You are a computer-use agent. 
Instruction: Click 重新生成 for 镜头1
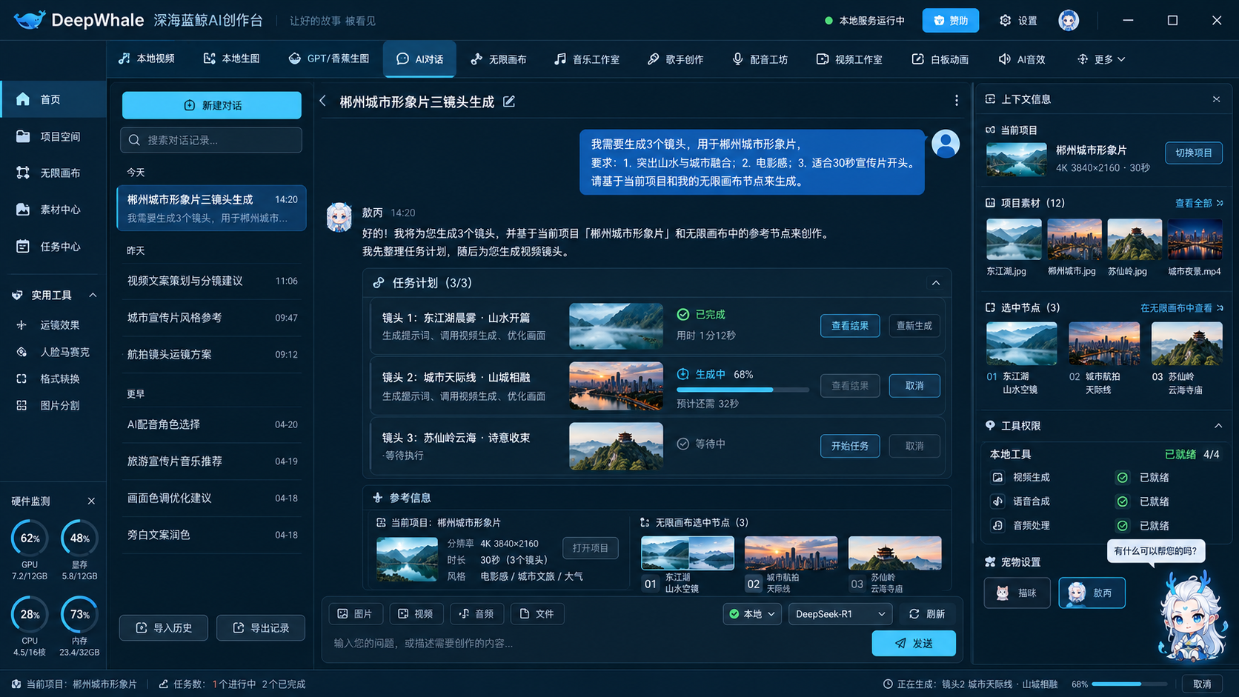914,326
